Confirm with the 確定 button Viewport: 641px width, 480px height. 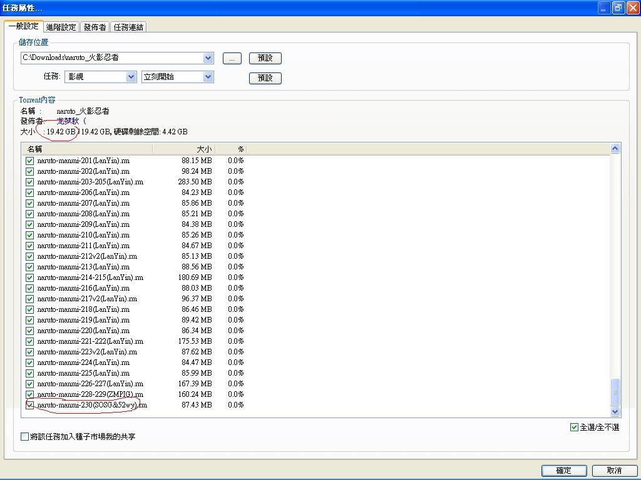[x=564, y=471]
